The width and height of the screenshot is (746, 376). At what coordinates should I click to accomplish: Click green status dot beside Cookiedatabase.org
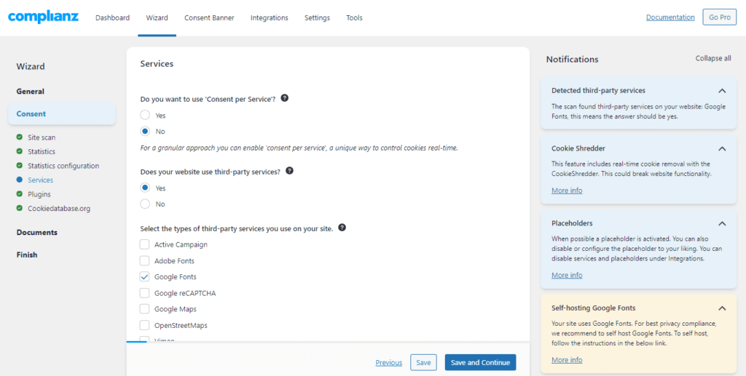pyautogui.click(x=20, y=208)
